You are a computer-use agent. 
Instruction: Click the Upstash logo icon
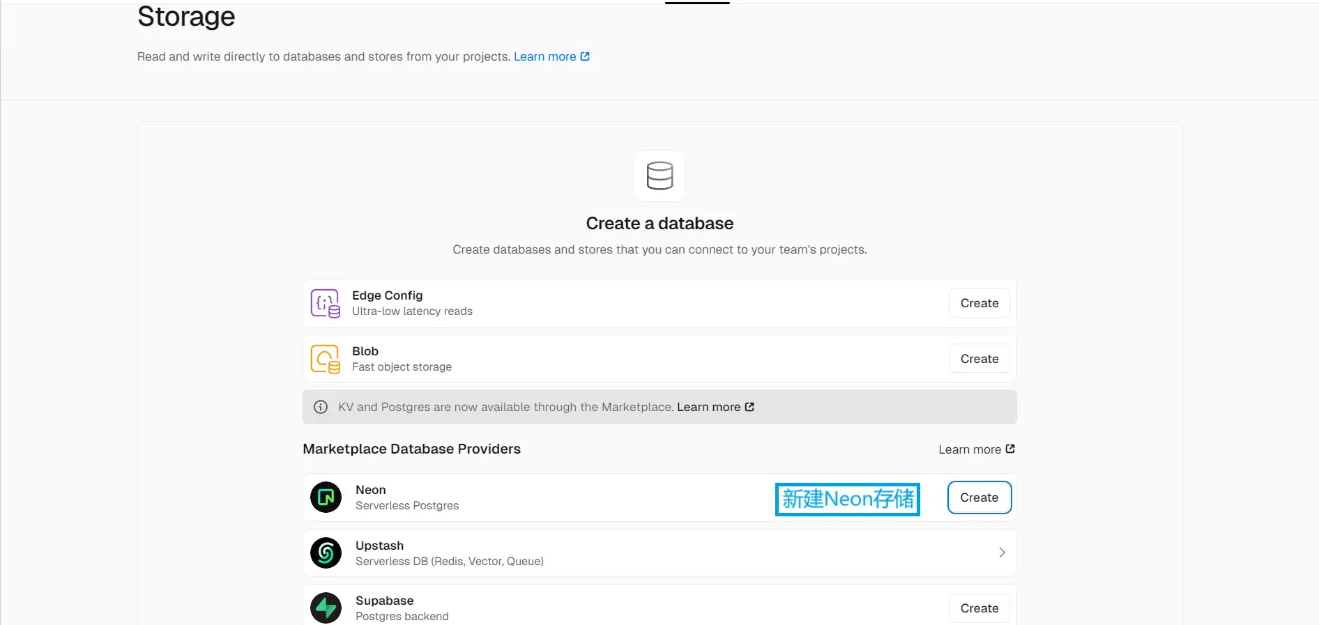click(x=326, y=553)
